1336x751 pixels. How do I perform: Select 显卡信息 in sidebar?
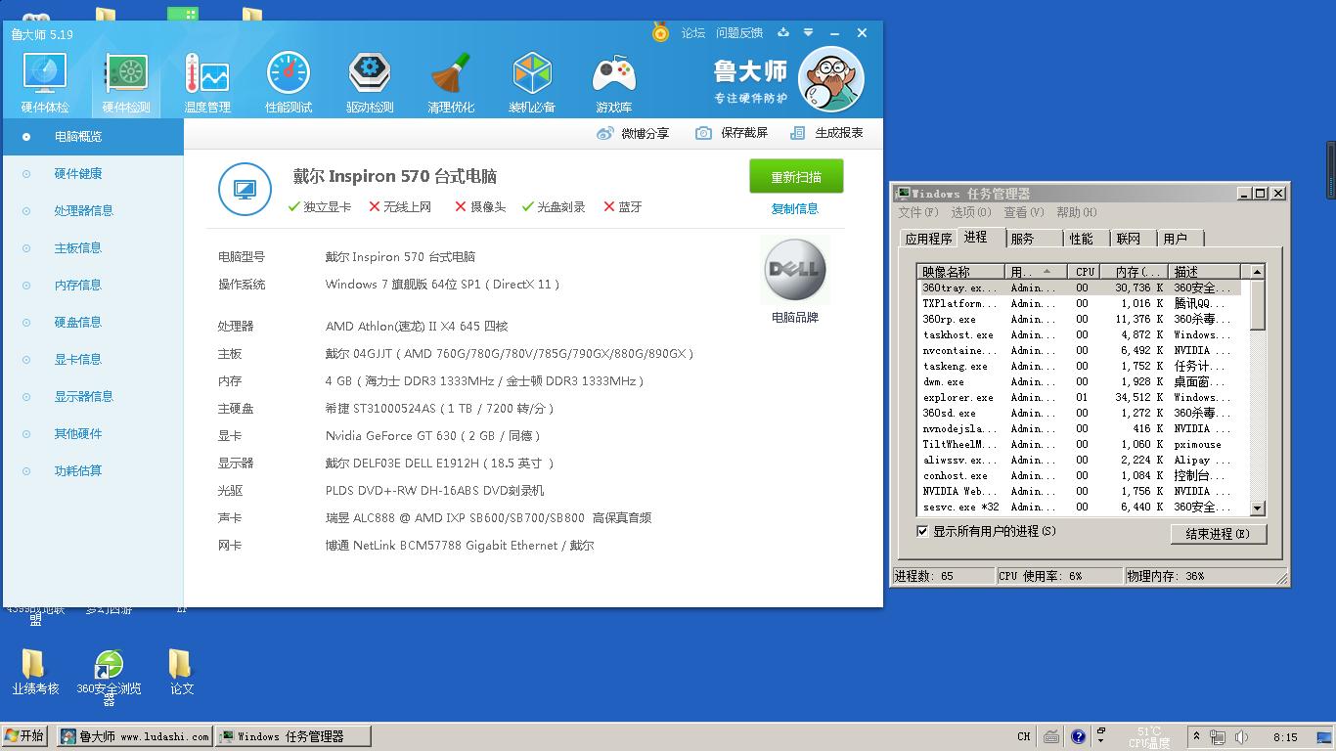coord(78,360)
